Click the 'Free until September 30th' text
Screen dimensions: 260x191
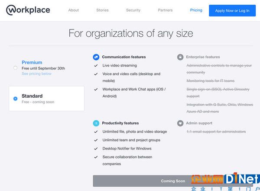pyautogui.click(x=43, y=68)
